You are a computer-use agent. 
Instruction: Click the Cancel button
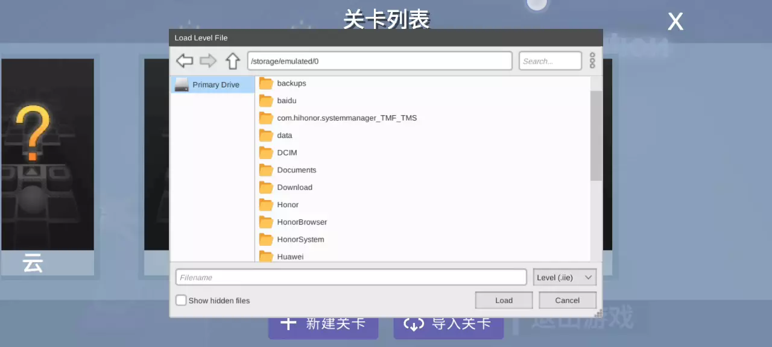coord(567,300)
